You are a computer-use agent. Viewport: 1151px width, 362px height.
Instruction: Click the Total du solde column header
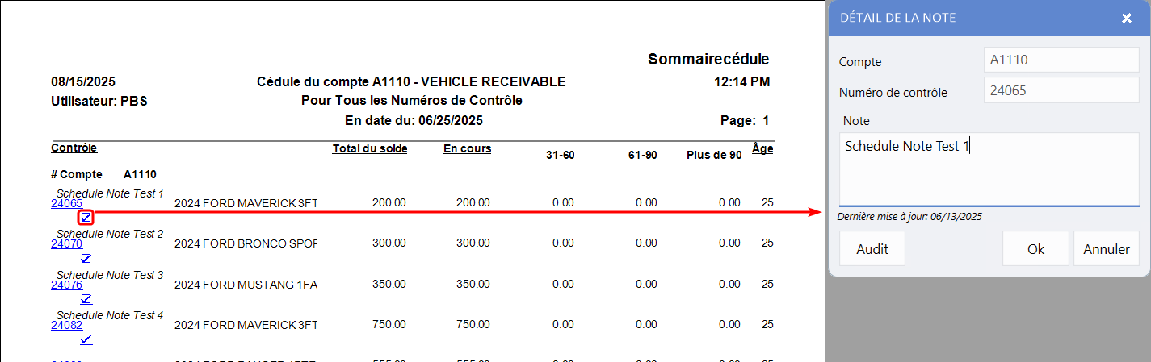pyautogui.click(x=369, y=149)
